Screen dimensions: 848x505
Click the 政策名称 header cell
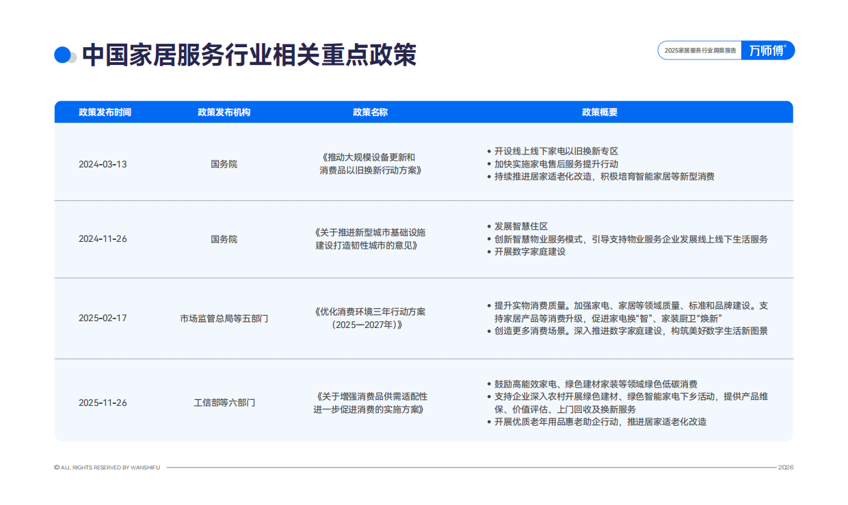tap(371, 111)
